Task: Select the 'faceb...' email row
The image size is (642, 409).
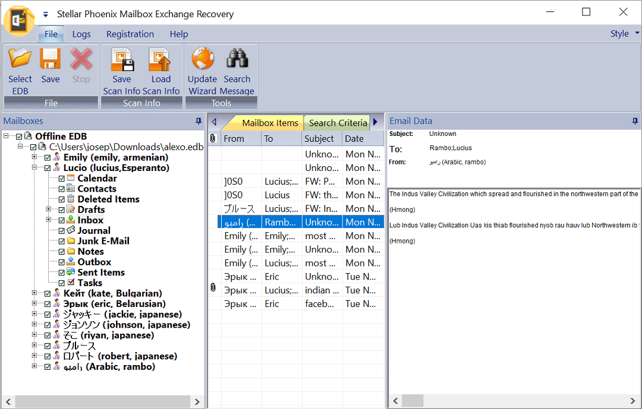Action: (x=297, y=304)
